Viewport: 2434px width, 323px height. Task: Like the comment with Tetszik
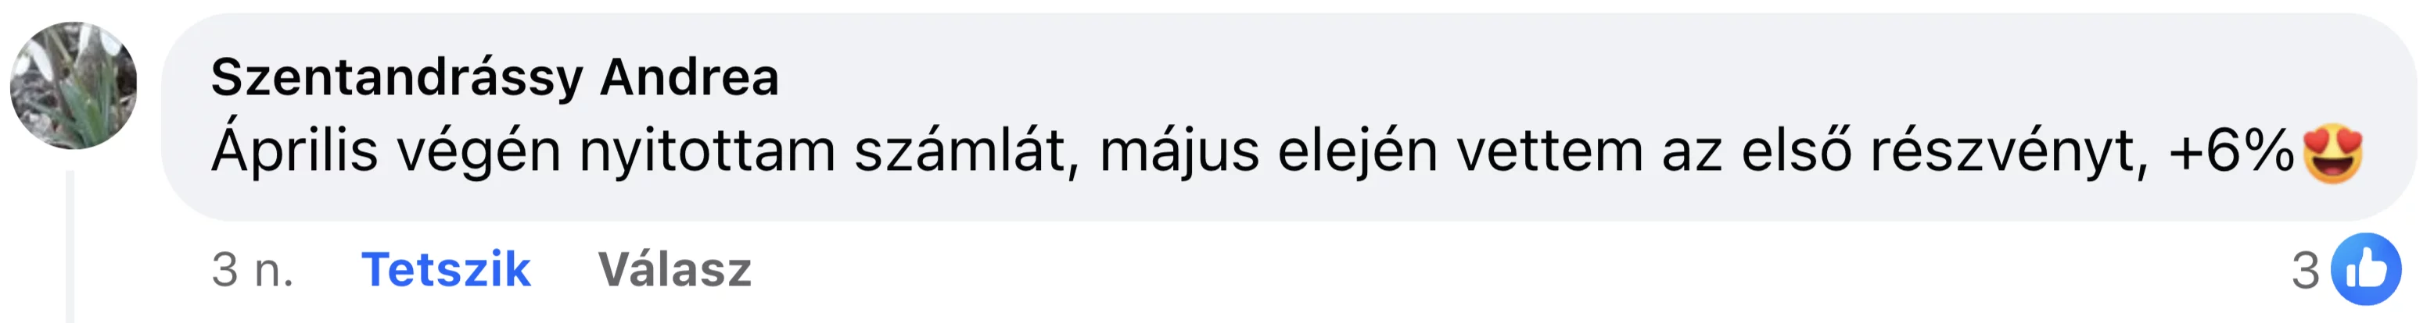point(446,269)
